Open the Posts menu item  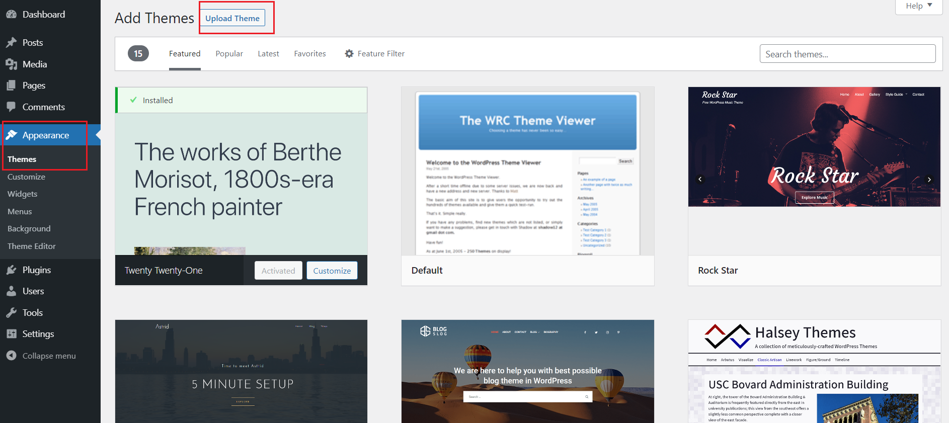click(50, 43)
